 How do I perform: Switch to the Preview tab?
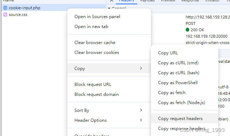click(x=168, y=1)
